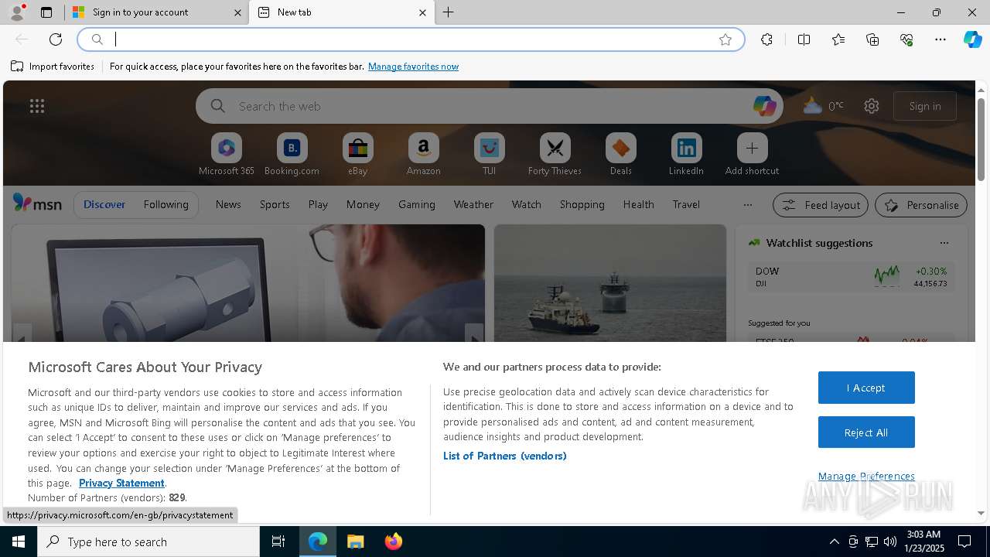Open the Gaming category
Image resolution: width=990 pixels, height=557 pixels.
(x=416, y=204)
